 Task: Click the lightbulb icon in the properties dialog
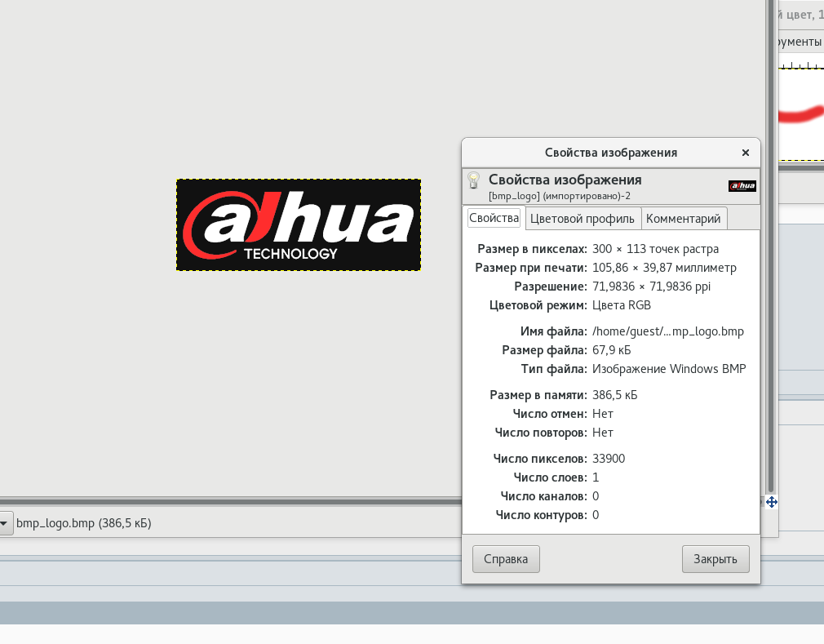click(x=472, y=181)
